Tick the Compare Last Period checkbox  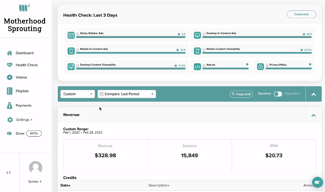pos(101,94)
